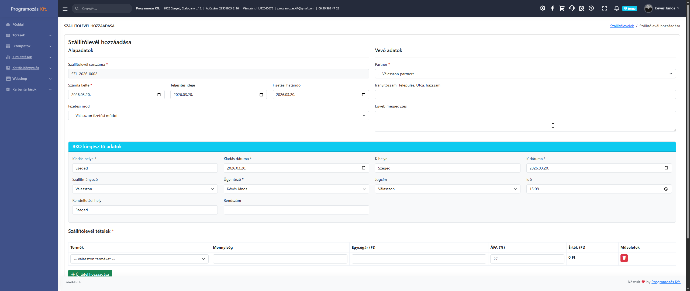Open the settings gear in header
Viewport: 690px width, 291px height.
(x=543, y=8)
